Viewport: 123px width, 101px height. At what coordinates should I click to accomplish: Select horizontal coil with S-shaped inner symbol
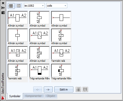coord(18,53)
